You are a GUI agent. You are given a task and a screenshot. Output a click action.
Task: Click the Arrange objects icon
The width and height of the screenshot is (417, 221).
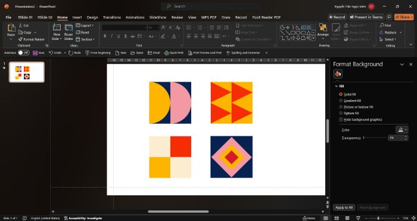[323, 27]
